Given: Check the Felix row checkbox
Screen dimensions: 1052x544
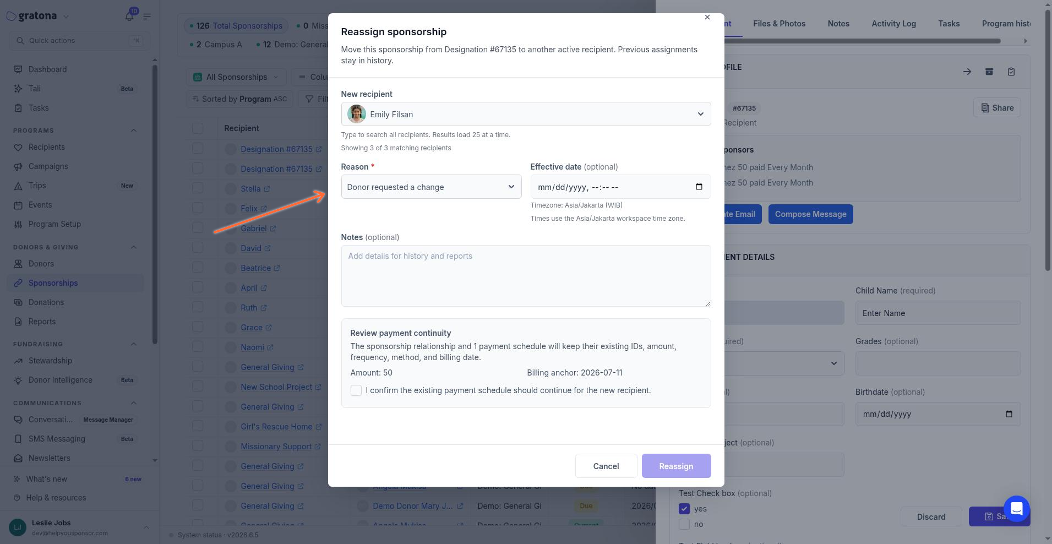Looking at the screenshot, I should (198, 208).
